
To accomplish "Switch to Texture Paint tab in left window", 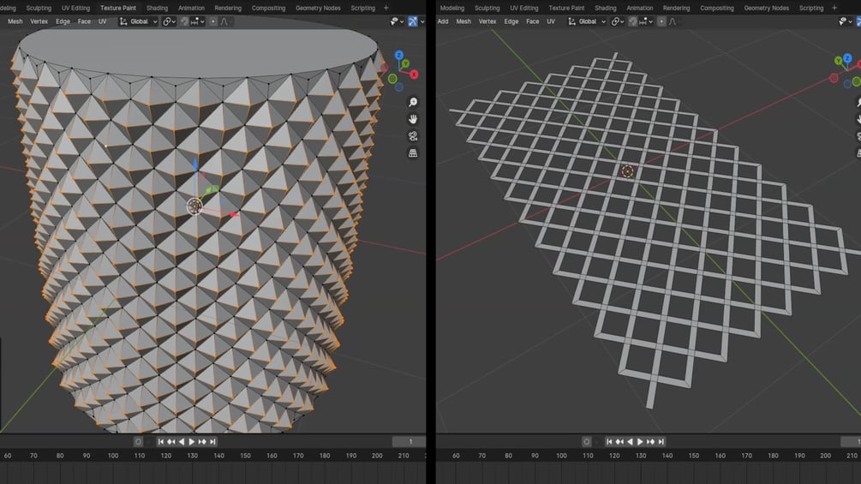I will pyautogui.click(x=118, y=8).
